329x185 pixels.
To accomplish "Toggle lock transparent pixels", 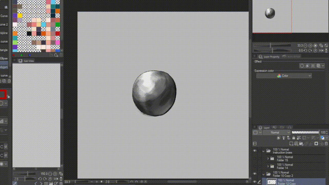I will pos(299,138).
